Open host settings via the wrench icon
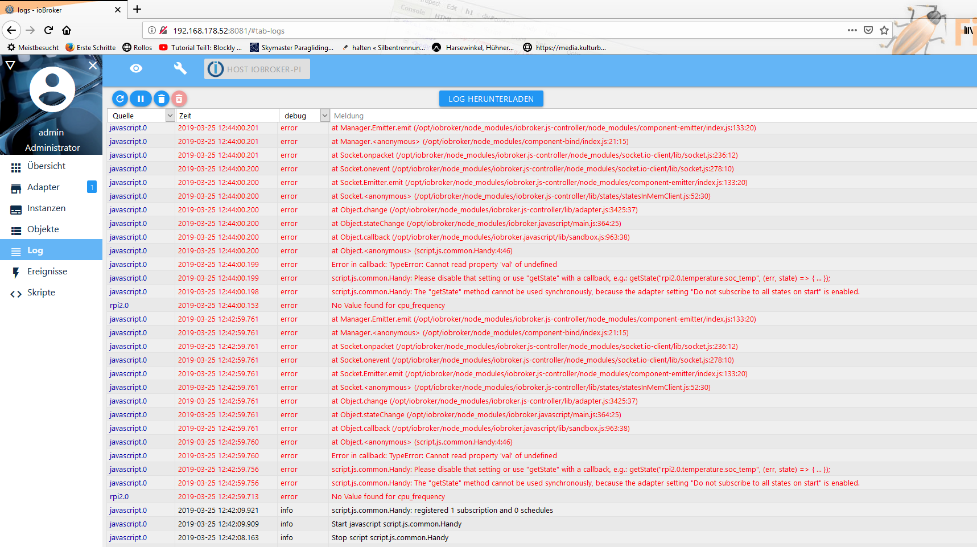977x547 pixels. coord(180,68)
